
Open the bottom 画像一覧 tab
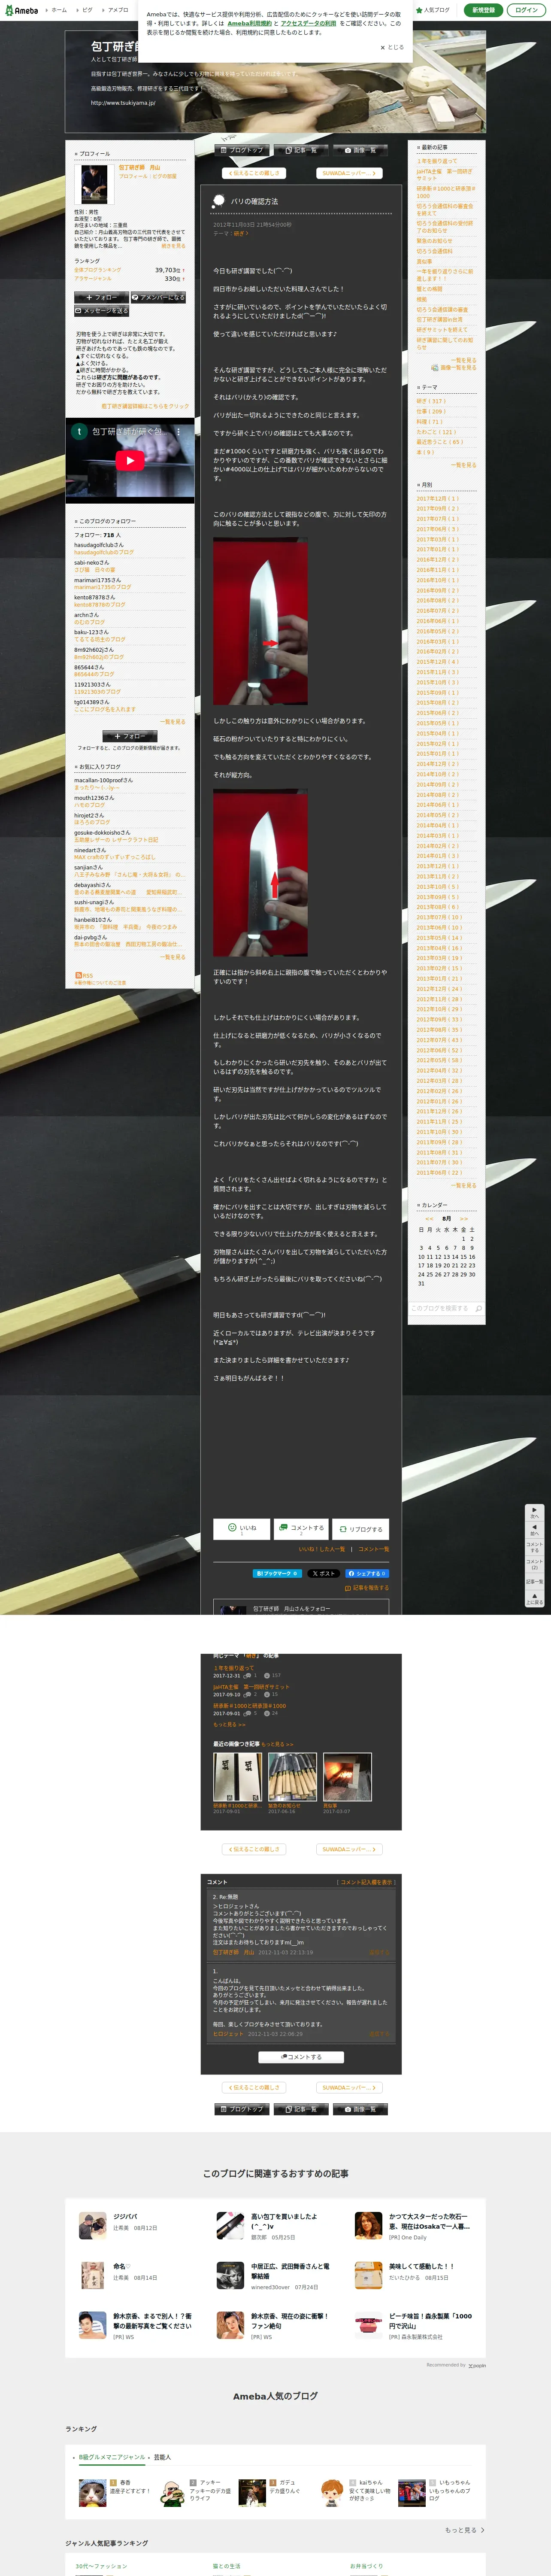pos(361,2108)
